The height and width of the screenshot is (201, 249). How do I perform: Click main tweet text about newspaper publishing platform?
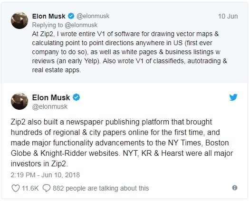[122, 143]
